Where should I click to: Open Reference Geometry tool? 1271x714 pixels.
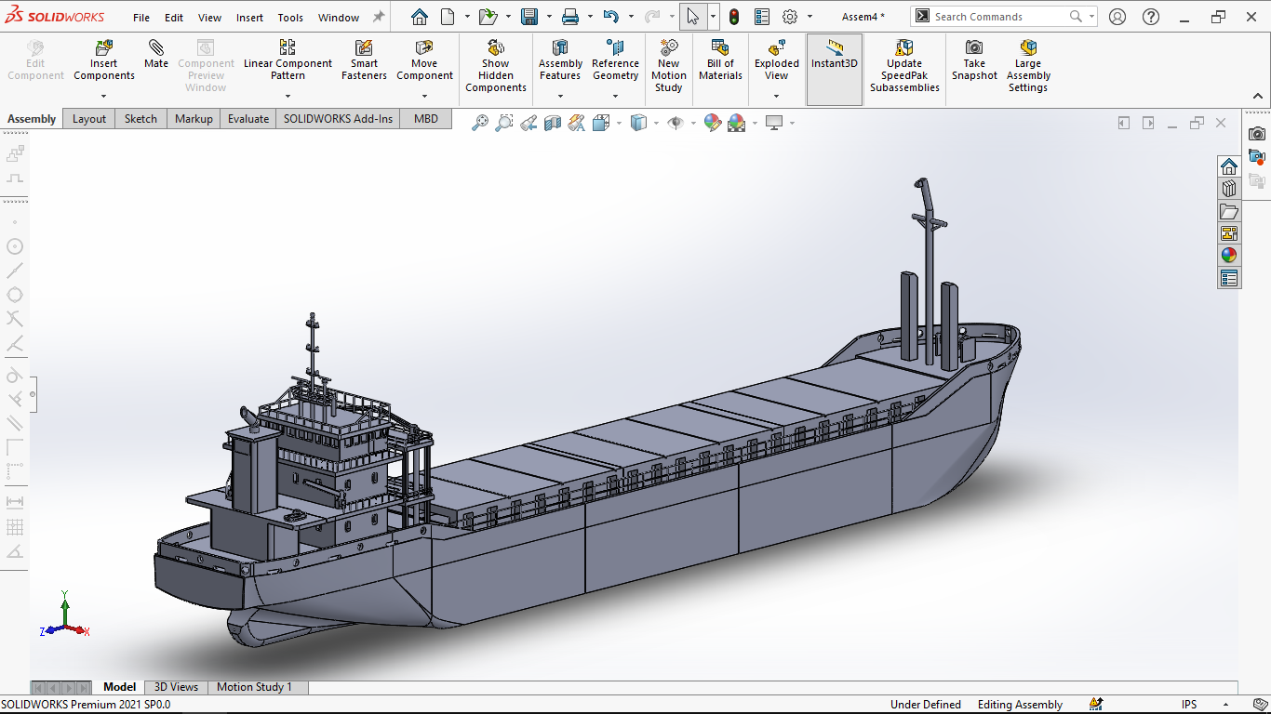(x=615, y=59)
